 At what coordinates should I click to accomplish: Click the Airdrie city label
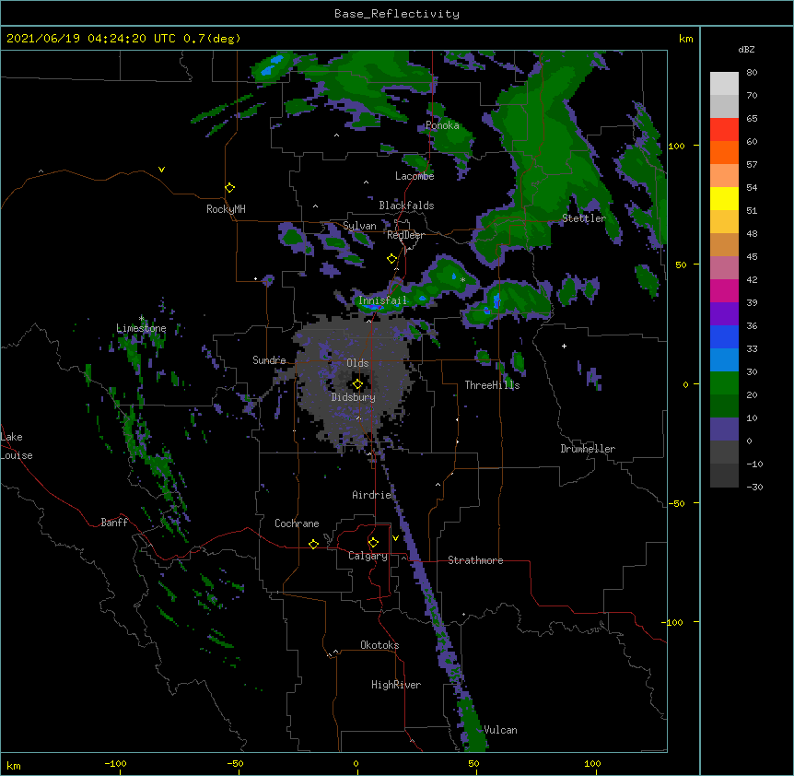tap(372, 495)
